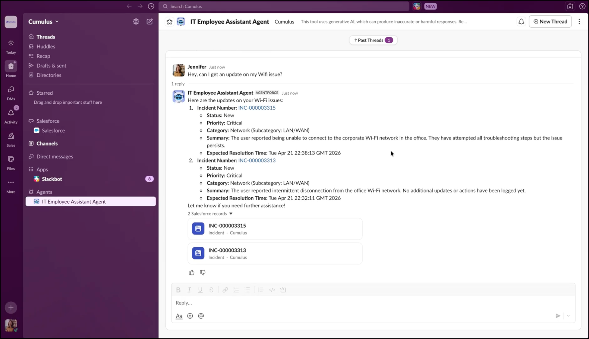Open More options in the rail
589x339 pixels.
coord(11,186)
